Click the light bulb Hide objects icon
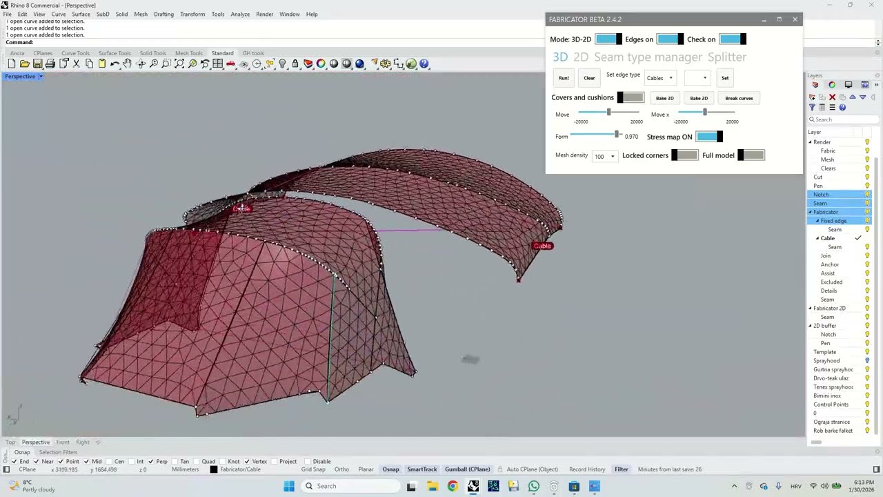Viewport: 883px width, 497px height. (x=282, y=64)
